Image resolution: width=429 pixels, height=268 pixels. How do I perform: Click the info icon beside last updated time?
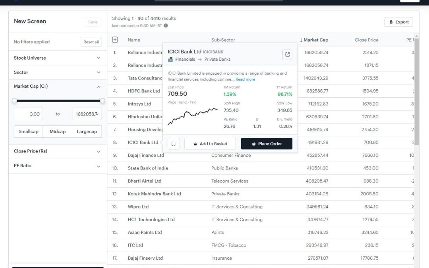166,25
